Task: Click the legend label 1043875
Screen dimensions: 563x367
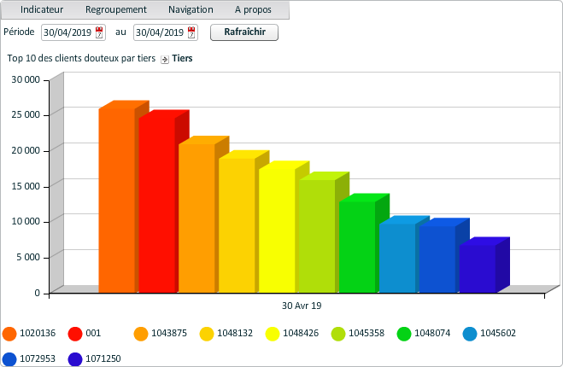Action: coord(169,333)
